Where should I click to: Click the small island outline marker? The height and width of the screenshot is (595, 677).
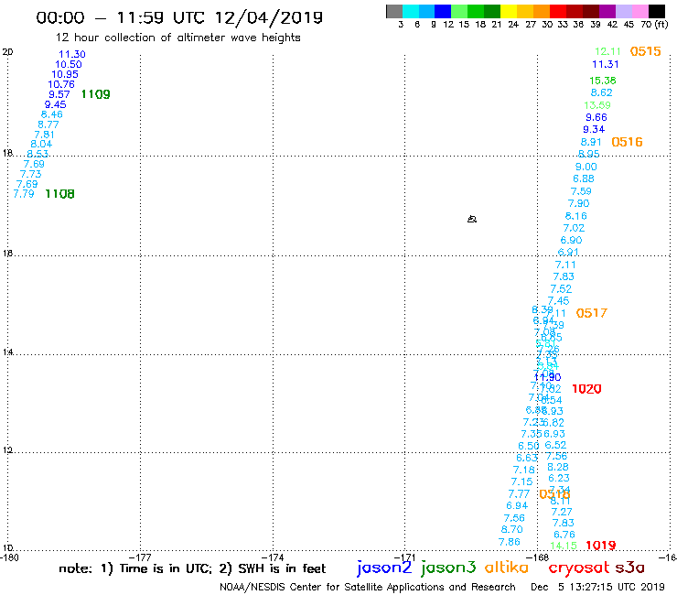(472, 219)
